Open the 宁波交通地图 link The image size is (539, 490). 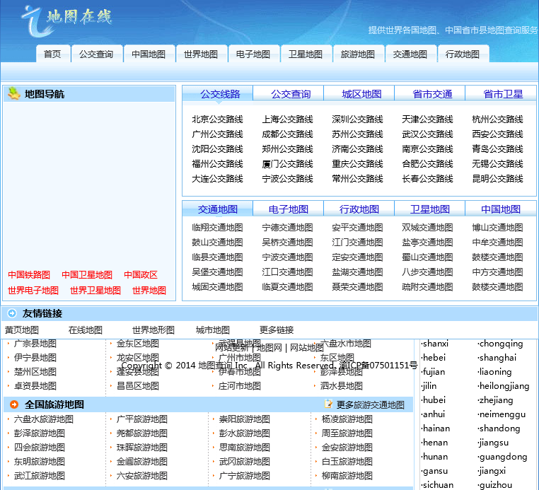click(x=287, y=257)
